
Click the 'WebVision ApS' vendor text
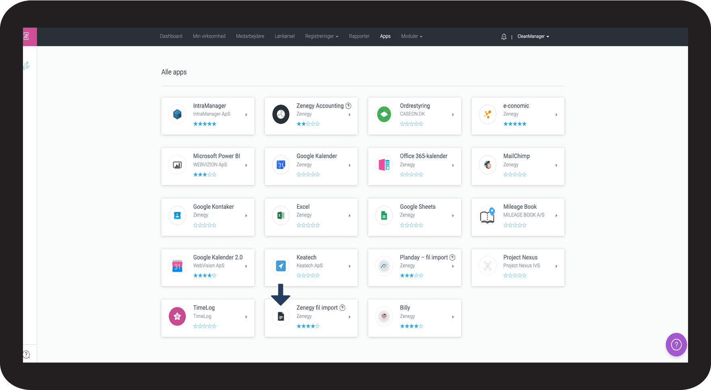208,265
